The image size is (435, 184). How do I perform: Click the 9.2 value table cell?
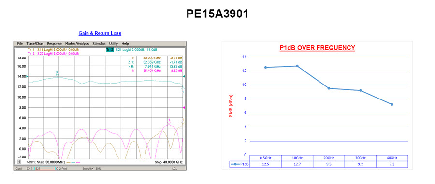(x=361, y=164)
